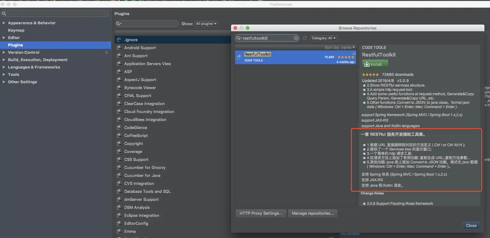Click the star rating in RestfulToolkit details
490x238 pixels.
[370, 75]
